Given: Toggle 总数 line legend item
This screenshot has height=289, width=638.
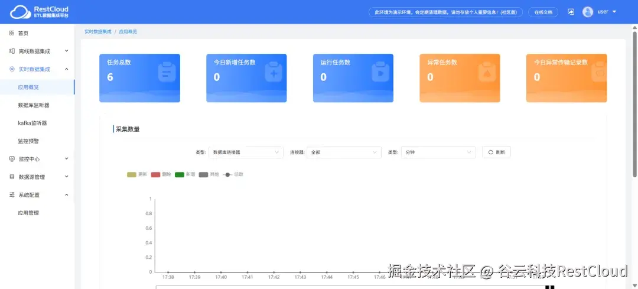Looking at the screenshot, I should (233, 174).
